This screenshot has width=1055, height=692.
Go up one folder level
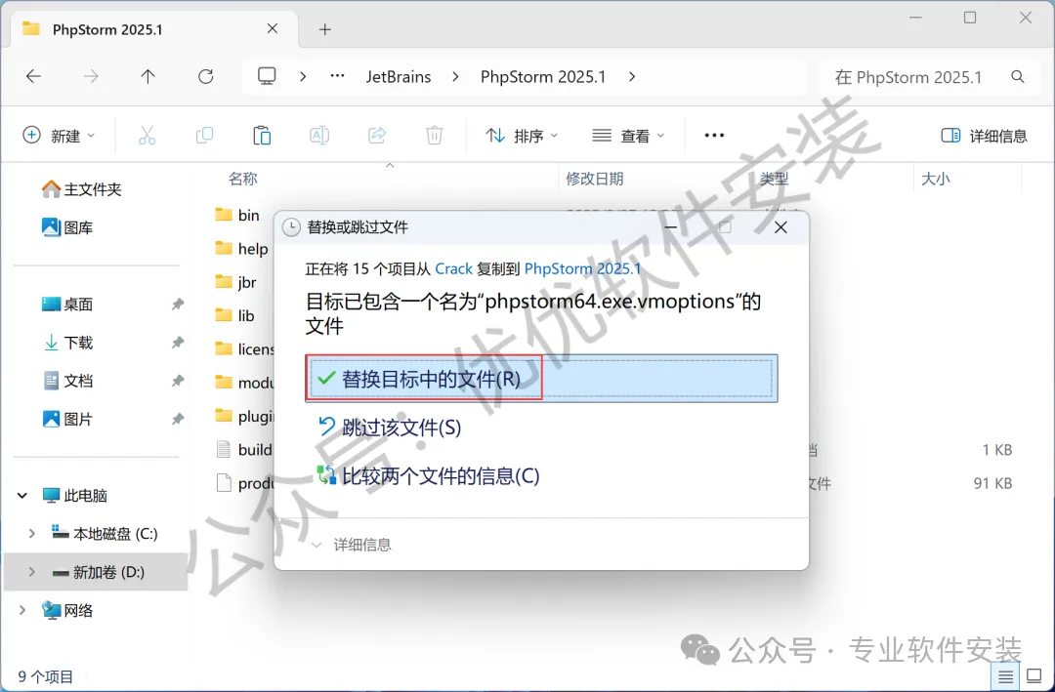(148, 77)
